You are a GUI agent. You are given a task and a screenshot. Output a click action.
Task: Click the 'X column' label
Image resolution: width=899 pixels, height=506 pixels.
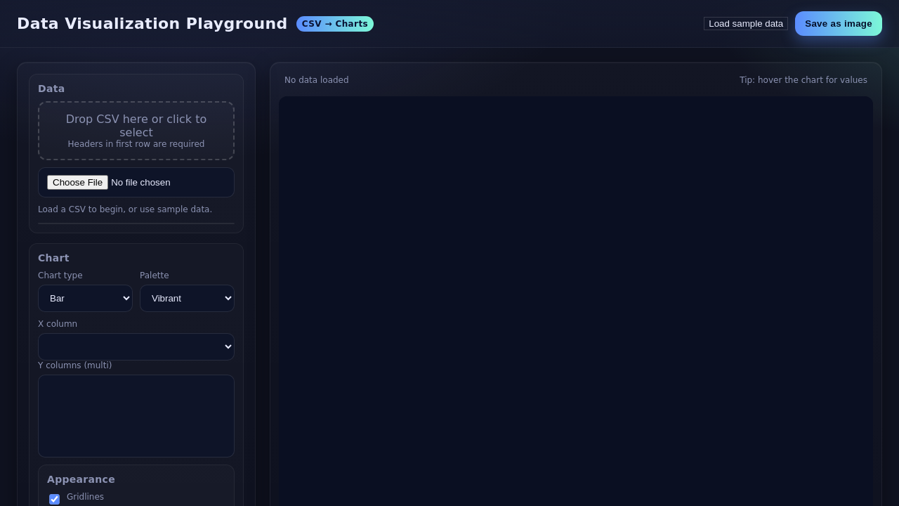point(58,324)
